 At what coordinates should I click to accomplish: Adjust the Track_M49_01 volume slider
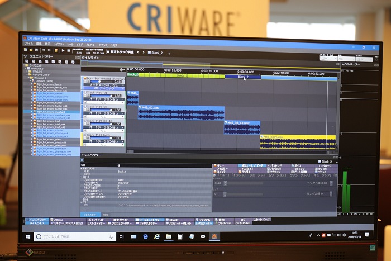tap(102, 96)
